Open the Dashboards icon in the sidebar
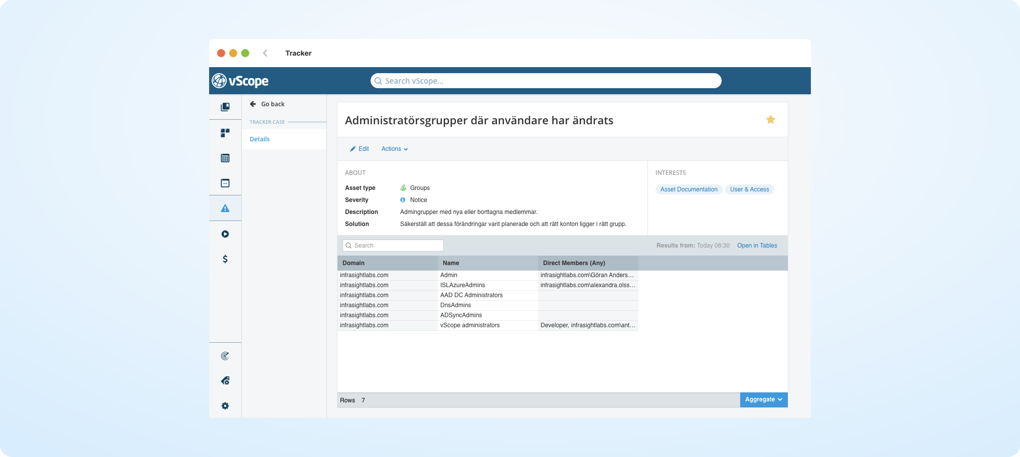The height and width of the screenshot is (457, 1020). tap(225, 133)
